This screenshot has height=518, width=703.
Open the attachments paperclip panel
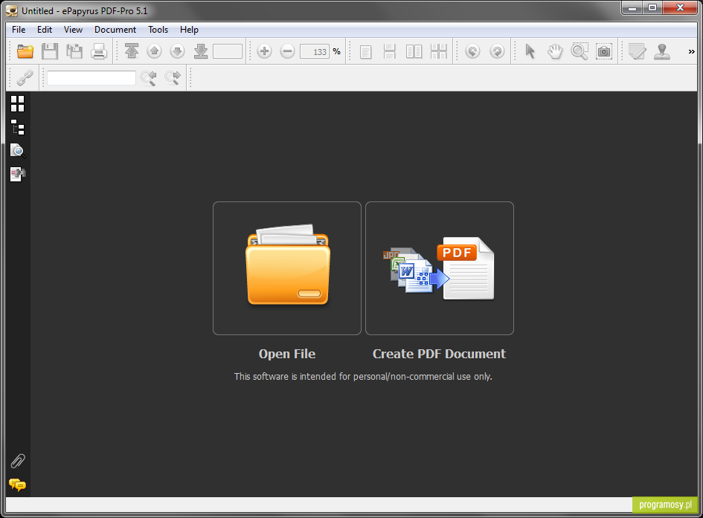click(x=18, y=461)
